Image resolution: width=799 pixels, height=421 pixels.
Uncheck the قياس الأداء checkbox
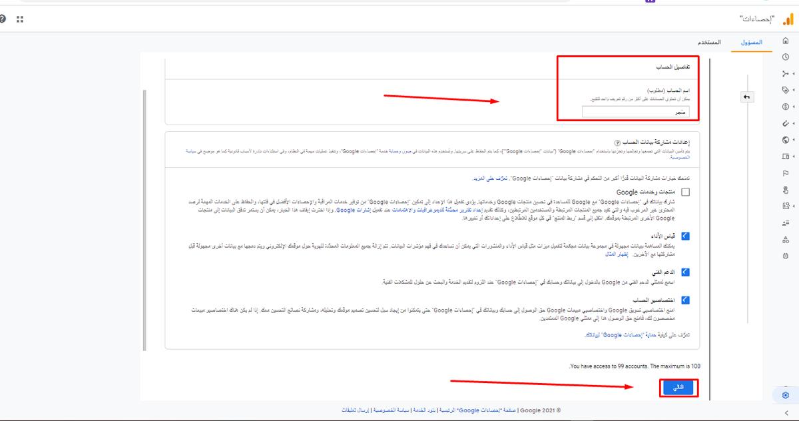click(686, 236)
